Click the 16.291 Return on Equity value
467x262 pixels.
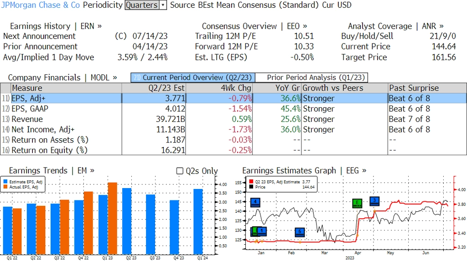[x=173, y=150]
